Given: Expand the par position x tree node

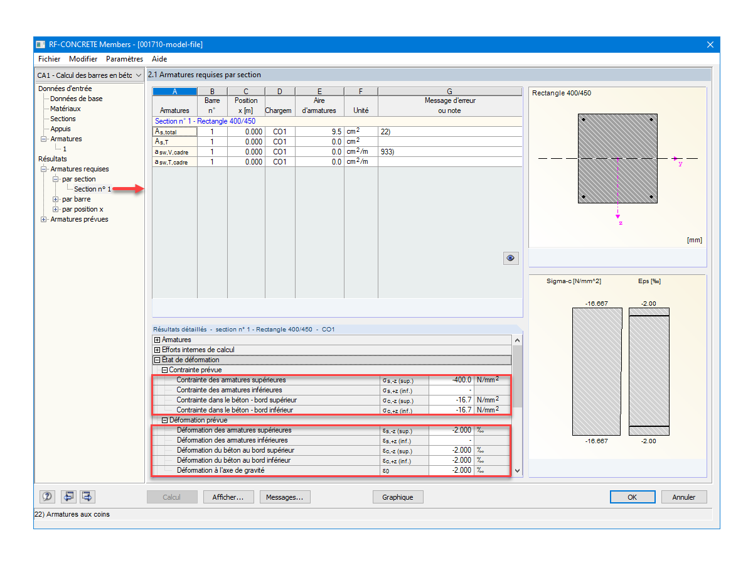Looking at the screenshot, I should (56, 209).
